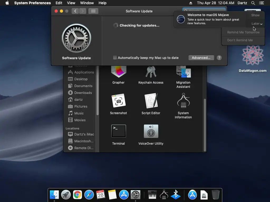Open Bluetooth File Exchange in the Dock

point(175,195)
